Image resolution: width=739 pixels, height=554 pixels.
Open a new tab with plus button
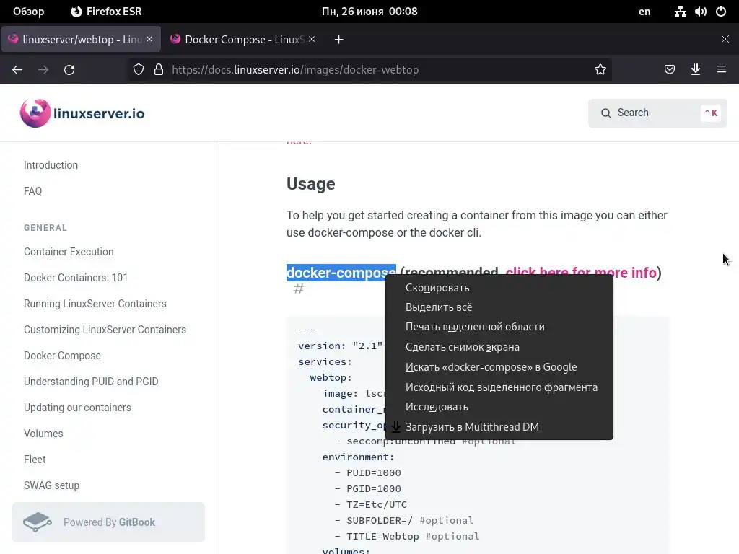click(338, 40)
